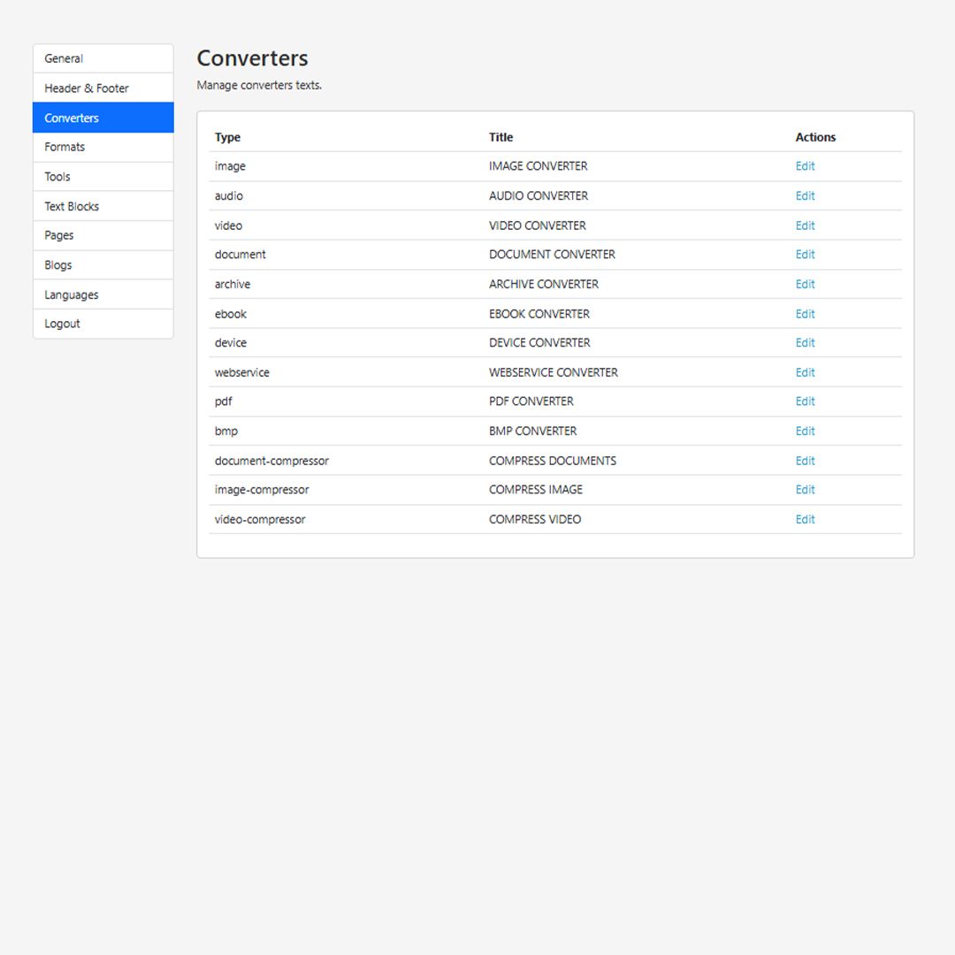The width and height of the screenshot is (955, 955).
Task: Edit the document-compressor entry
Action: 805,461
